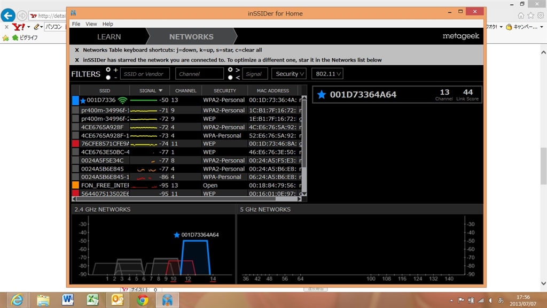Click the orange color square of FON_FREE_INTER row
547x308 pixels.
[x=75, y=185]
